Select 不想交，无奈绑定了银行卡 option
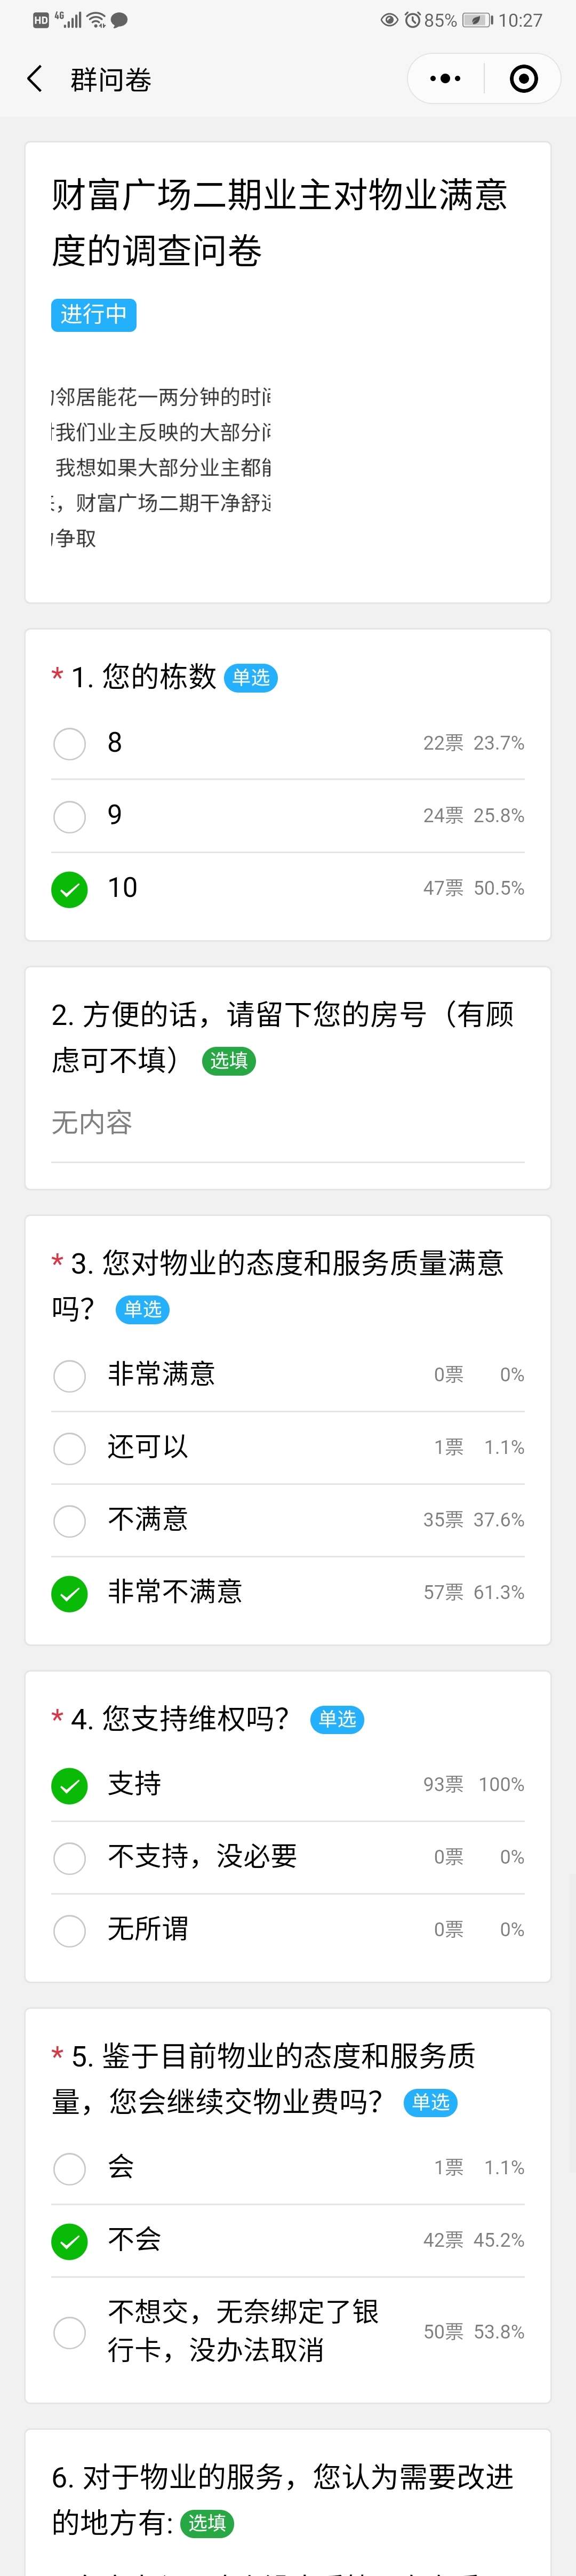The image size is (576, 2576). [x=288, y=2332]
